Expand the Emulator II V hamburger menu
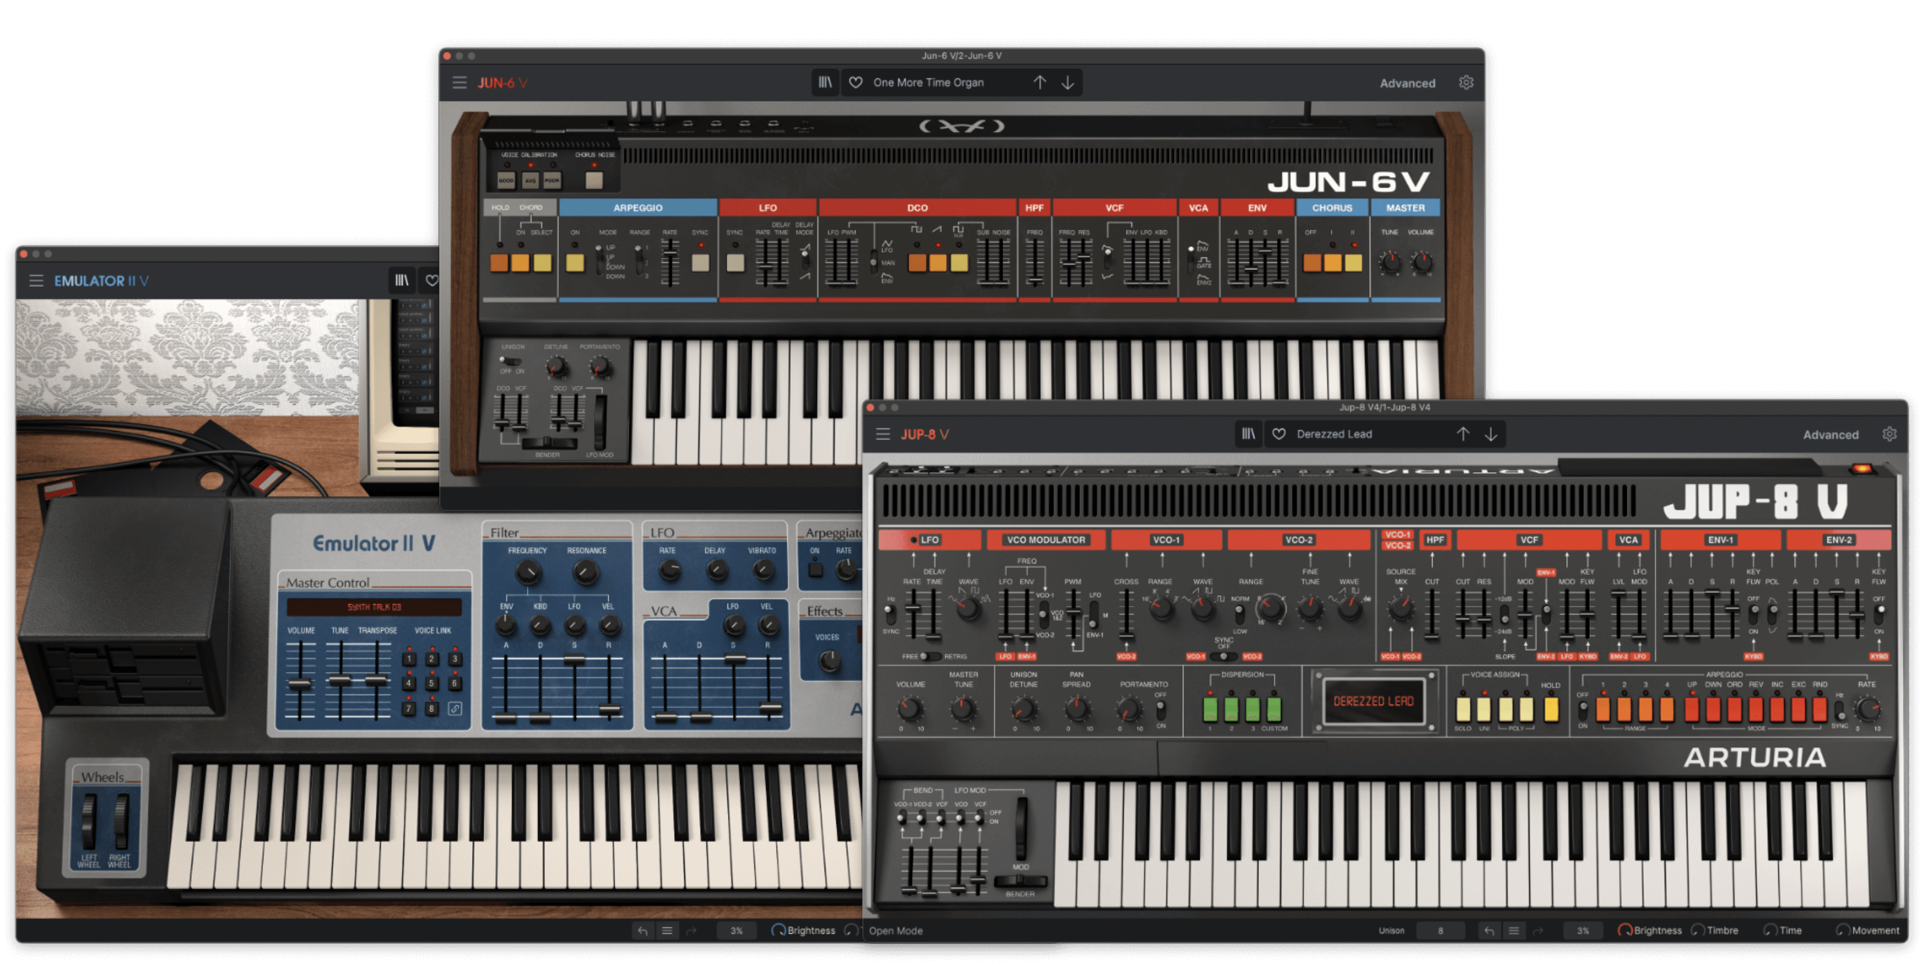 click(36, 280)
